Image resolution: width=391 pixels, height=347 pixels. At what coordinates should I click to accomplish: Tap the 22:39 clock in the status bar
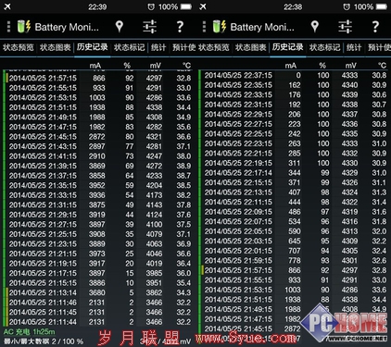pos(97,6)
